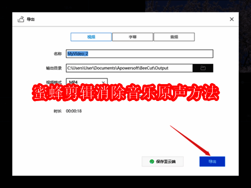Switch to the 音频 tab
Image resolution: width=251 pixels, height=188 pixels.
(x=174, y=37)
